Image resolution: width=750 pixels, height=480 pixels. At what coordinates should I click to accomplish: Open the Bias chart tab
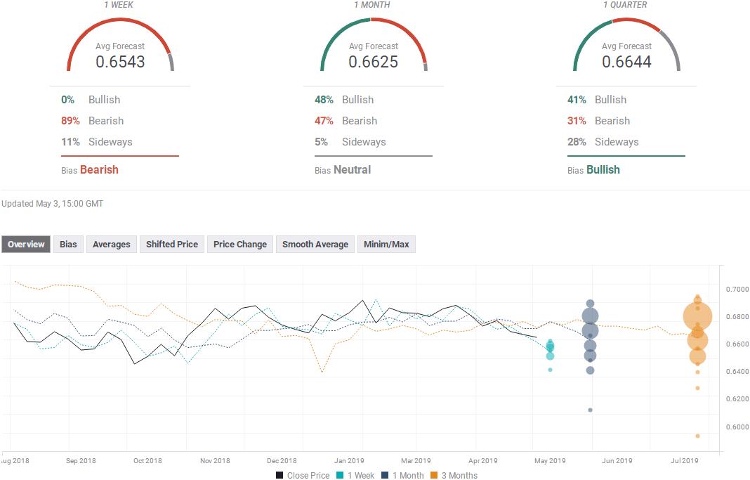(68, 245)
